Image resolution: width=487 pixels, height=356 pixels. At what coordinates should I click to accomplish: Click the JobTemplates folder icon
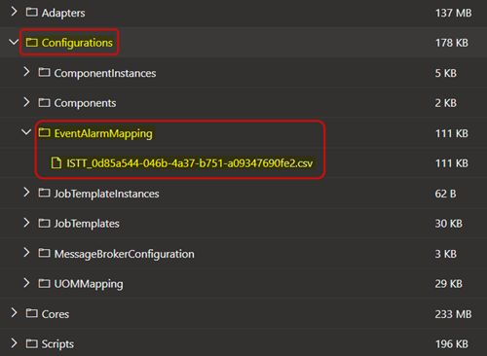point(44,223)
